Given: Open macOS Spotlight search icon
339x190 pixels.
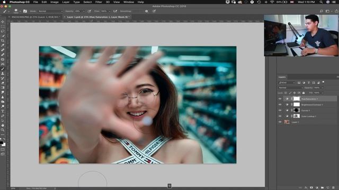Looking at the screenshot, I should click(322, 2).
